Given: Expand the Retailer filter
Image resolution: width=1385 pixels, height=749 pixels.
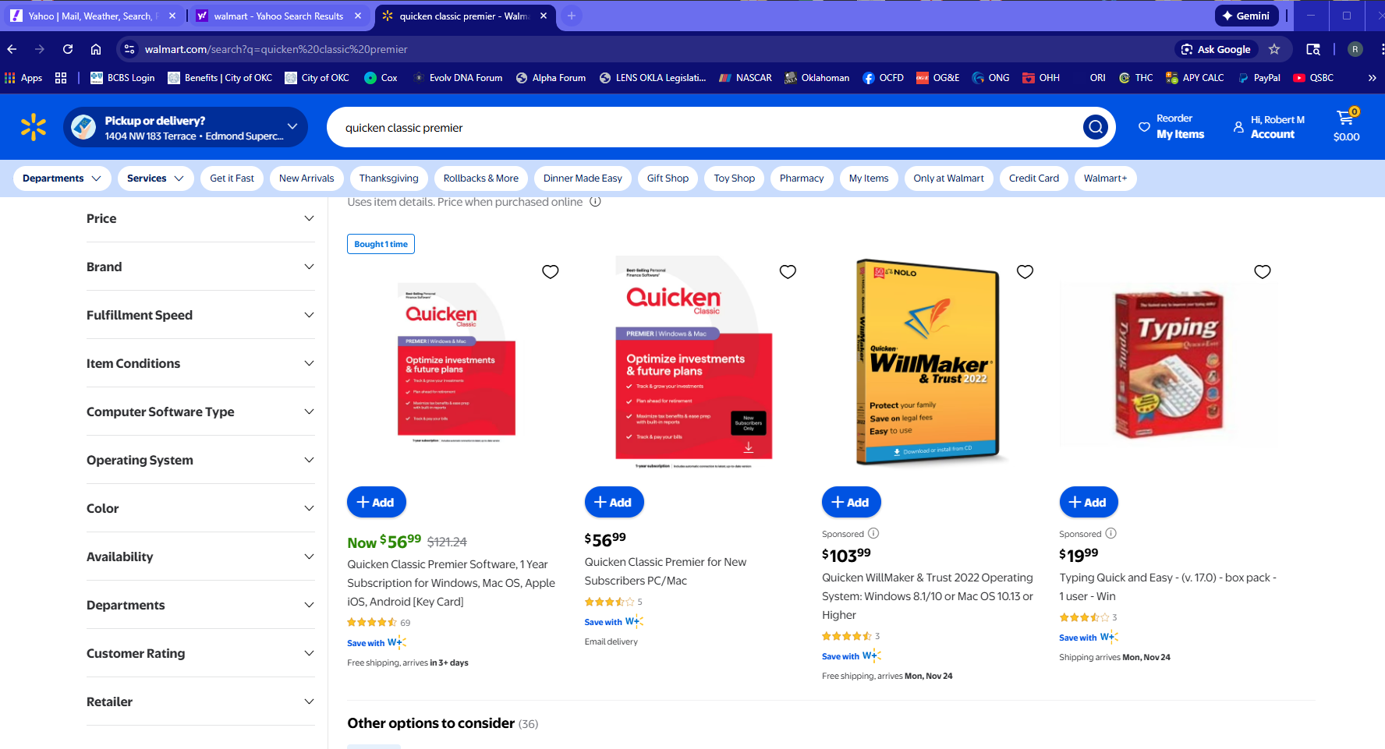Looking at the screenshot, I should tap(201, 701).
